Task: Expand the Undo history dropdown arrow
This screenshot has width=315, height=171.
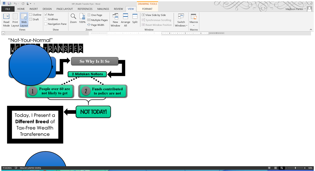Action: [18, 4]
